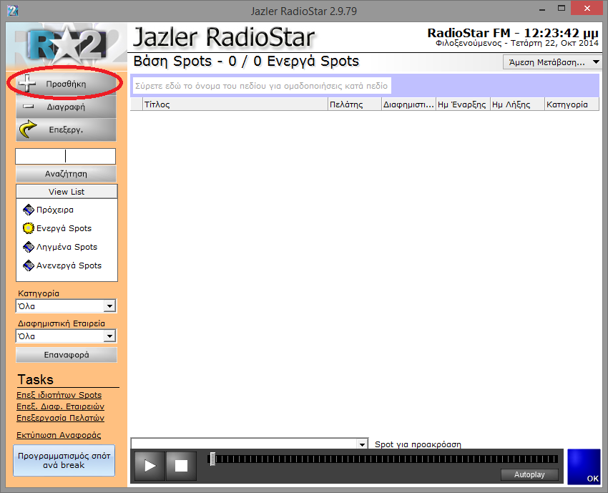Click the View List header
This screenshot has width=608, height=493.
click(x=67, y=192)
